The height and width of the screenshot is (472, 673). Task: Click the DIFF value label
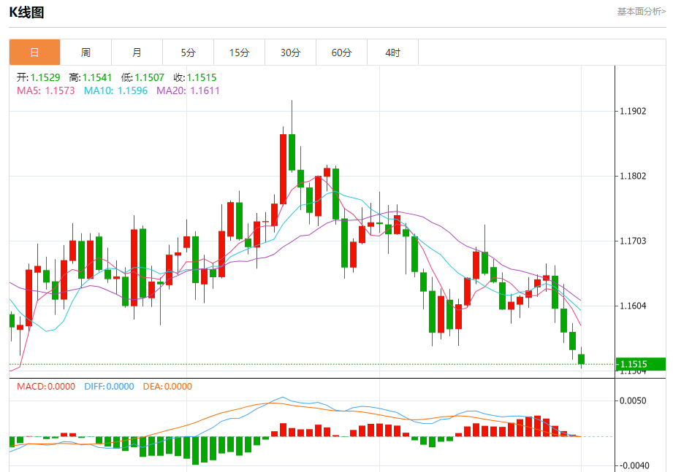[x=110, y=387]
